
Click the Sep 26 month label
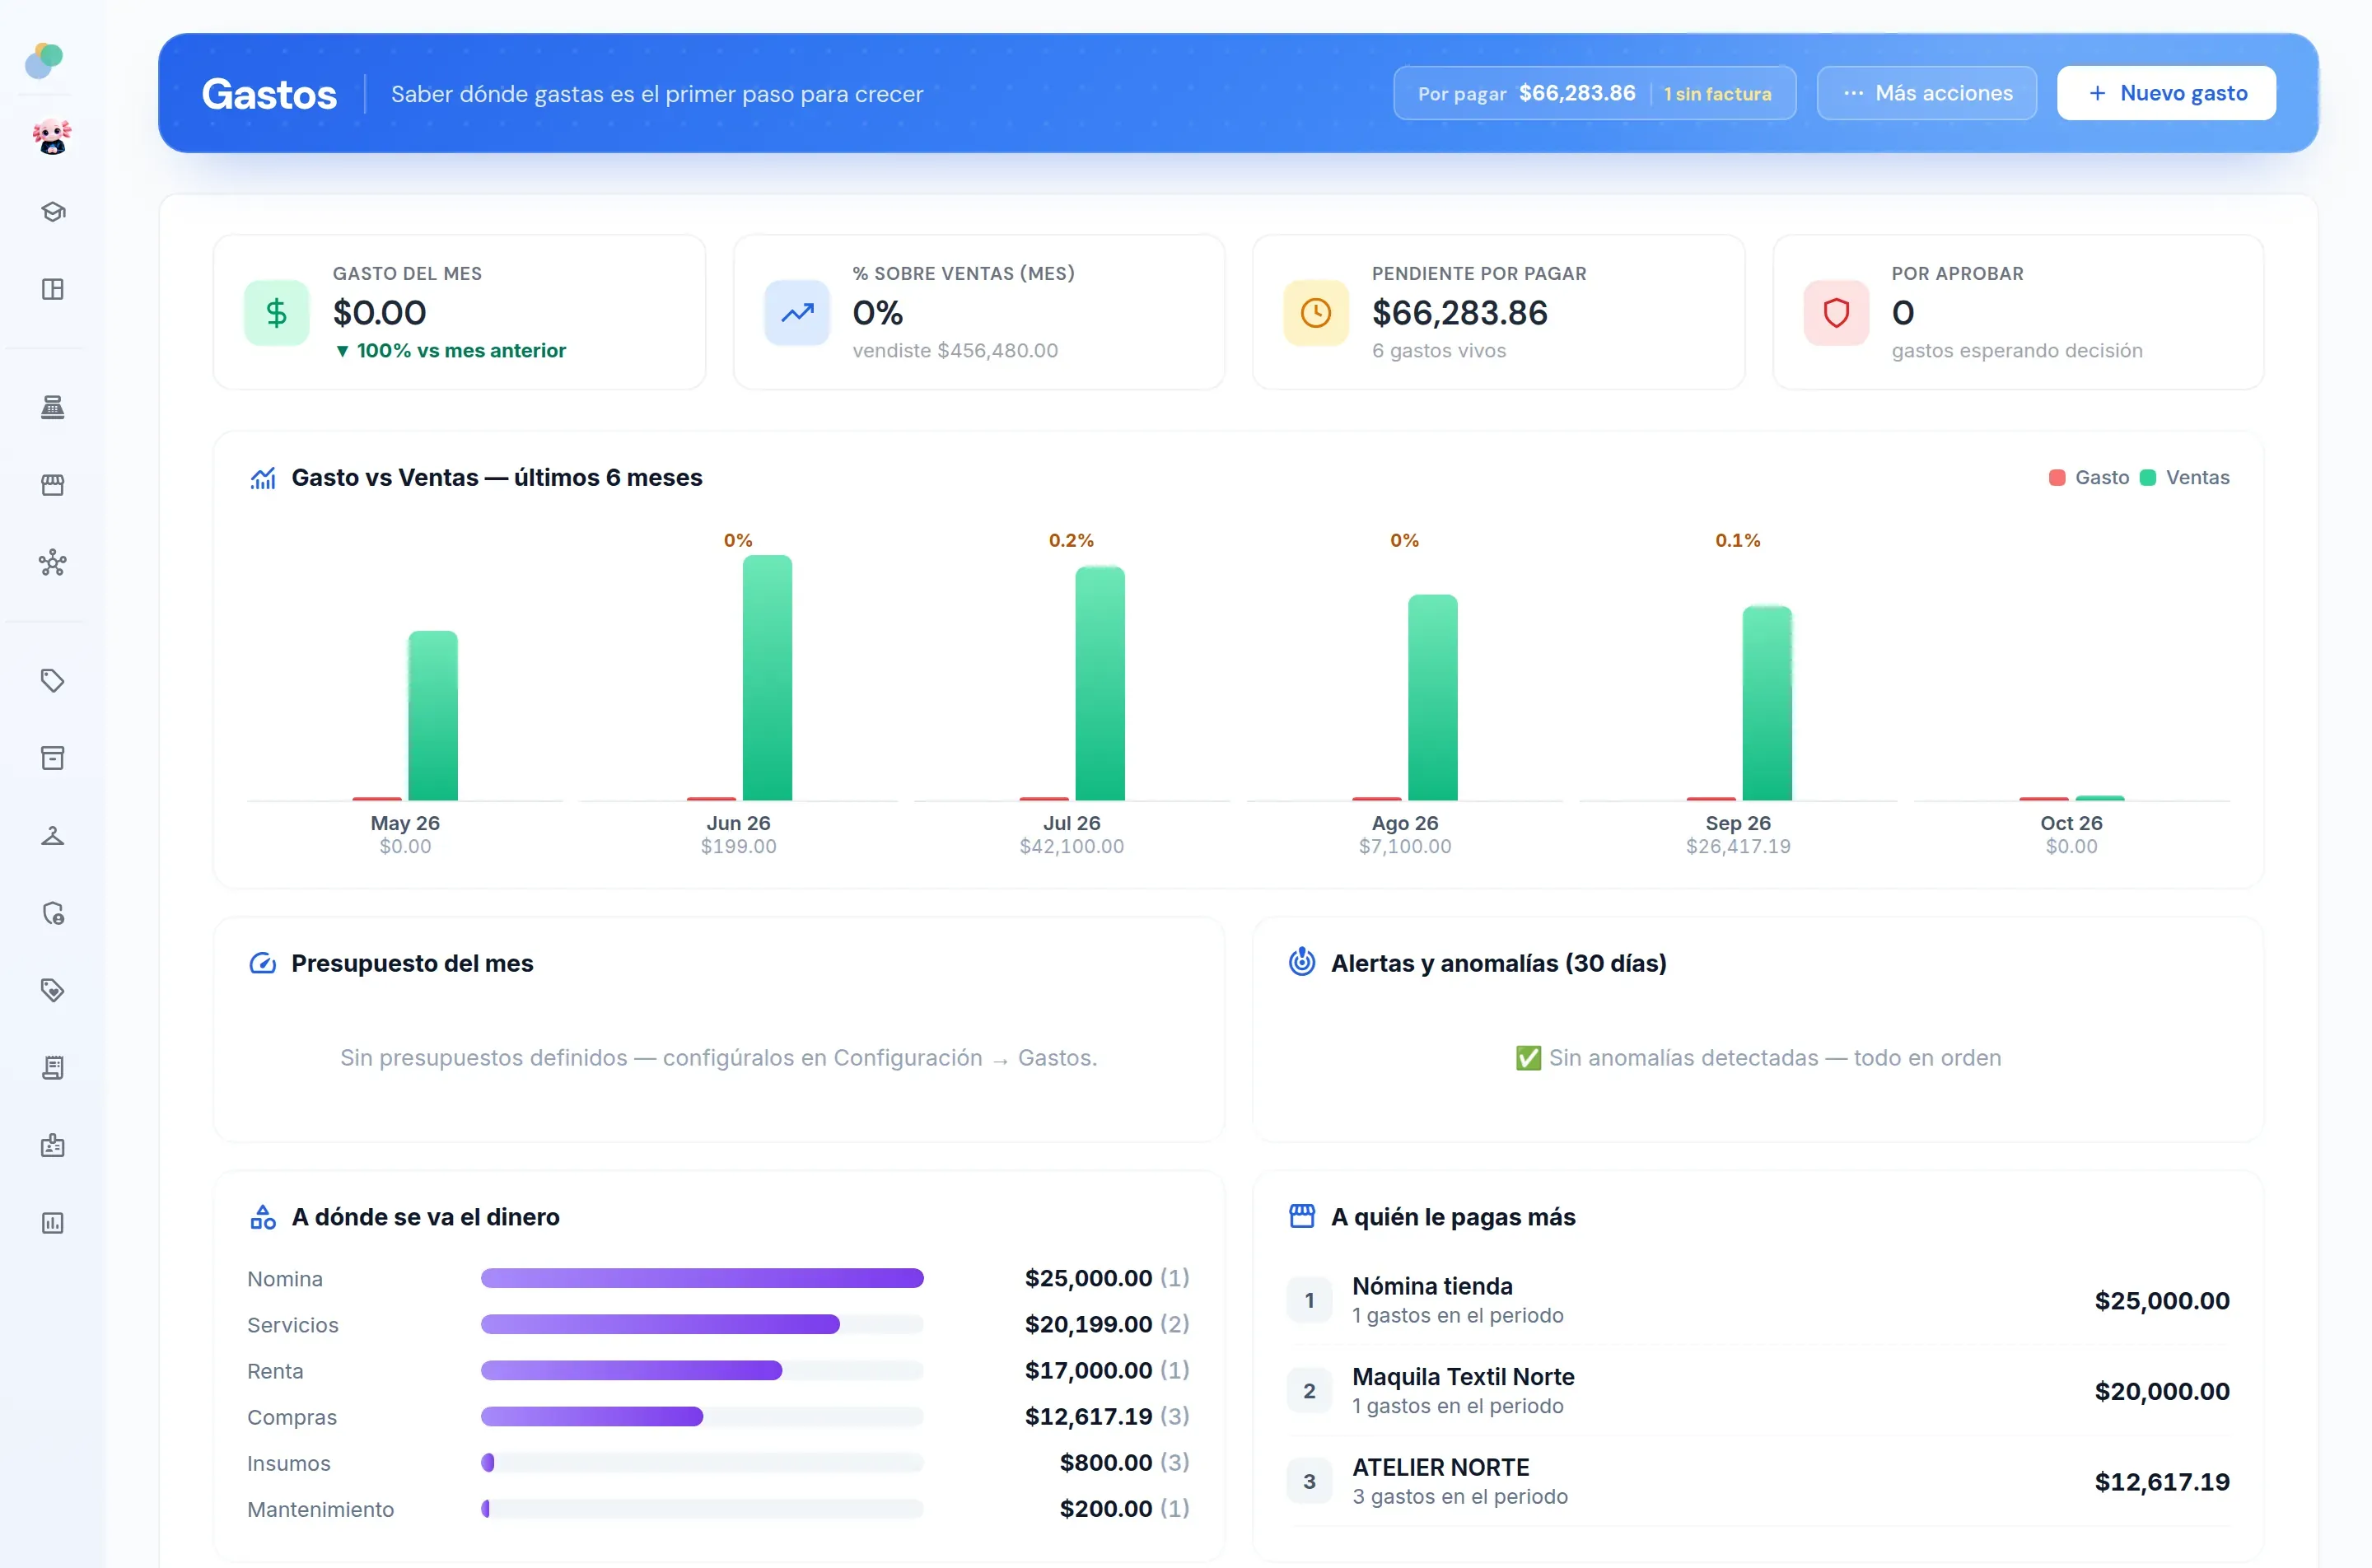point(1738,823)
